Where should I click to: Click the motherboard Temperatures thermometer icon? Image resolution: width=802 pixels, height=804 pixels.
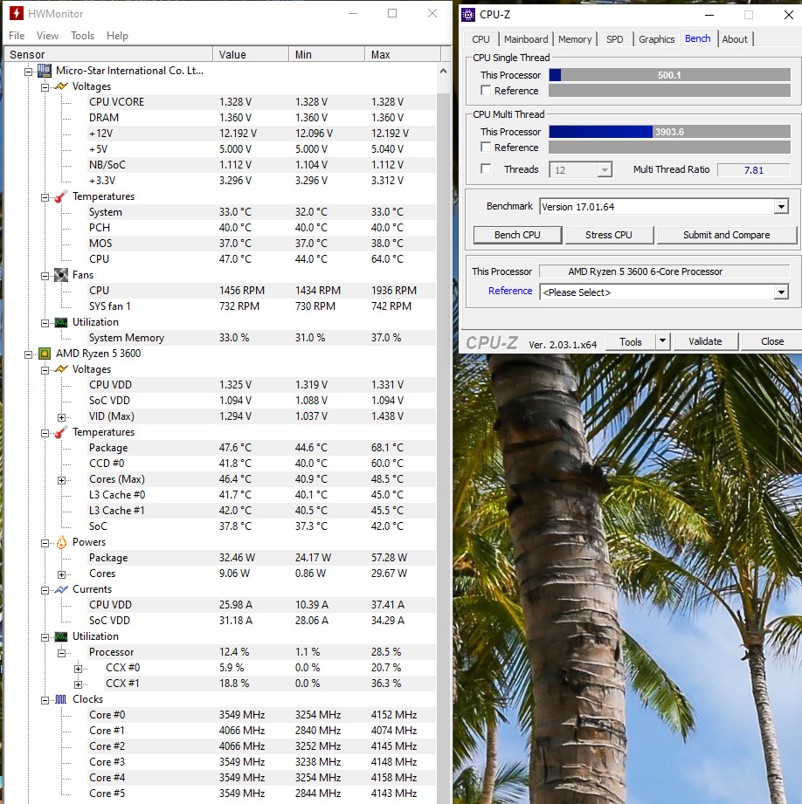pyautogui.click(x=61, y=196)
